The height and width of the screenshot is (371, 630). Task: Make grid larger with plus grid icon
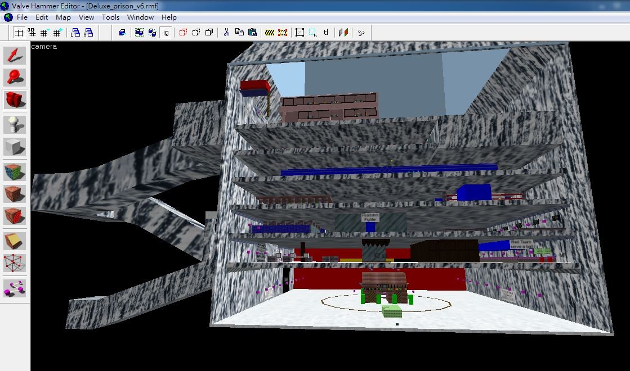[x=57, y=33]
